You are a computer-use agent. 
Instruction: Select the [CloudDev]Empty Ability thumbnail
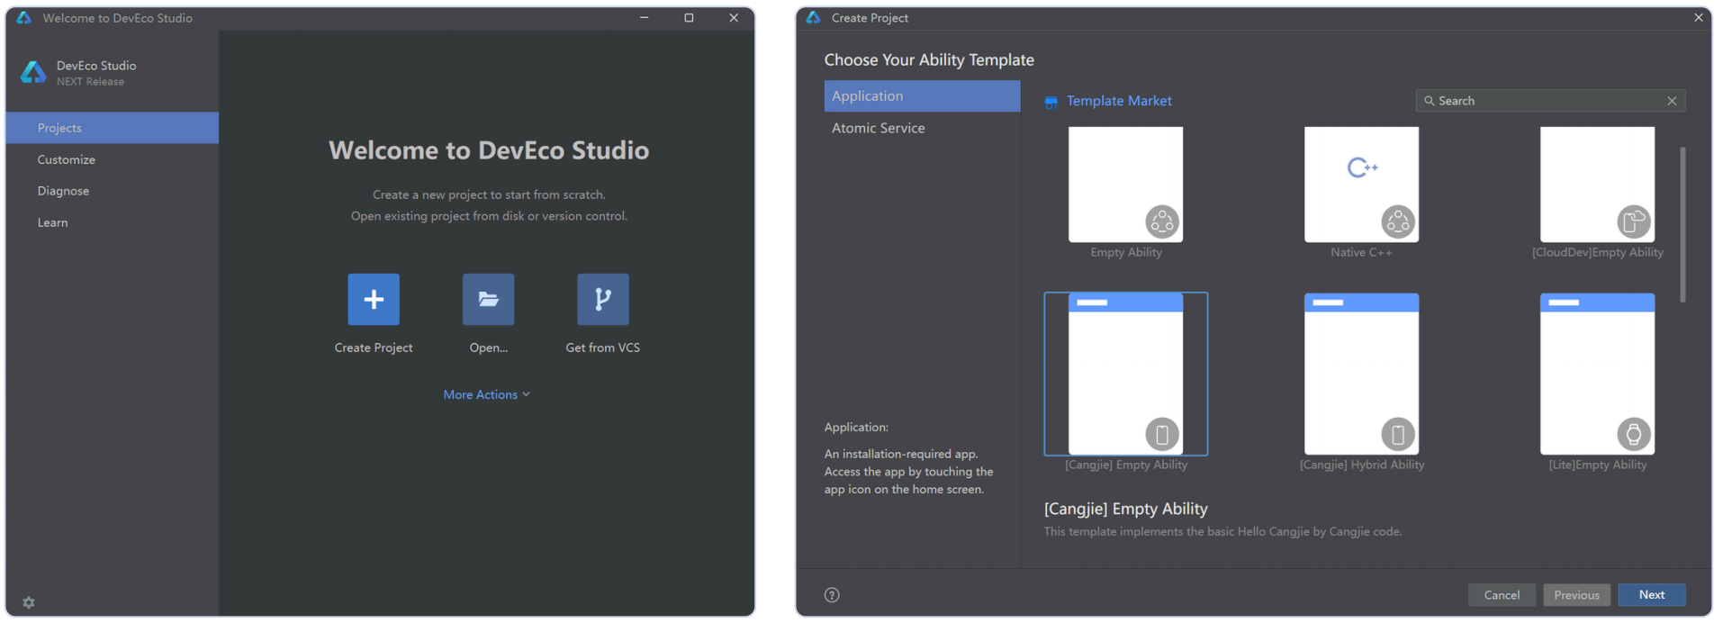(x=1597, y=185)
